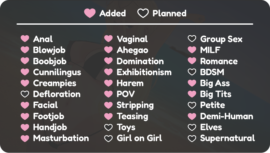Click the Supernatural tag text

coord(227,138)
